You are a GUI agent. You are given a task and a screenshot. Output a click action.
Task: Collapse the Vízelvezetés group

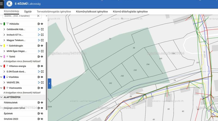click(x=1, y=88)
